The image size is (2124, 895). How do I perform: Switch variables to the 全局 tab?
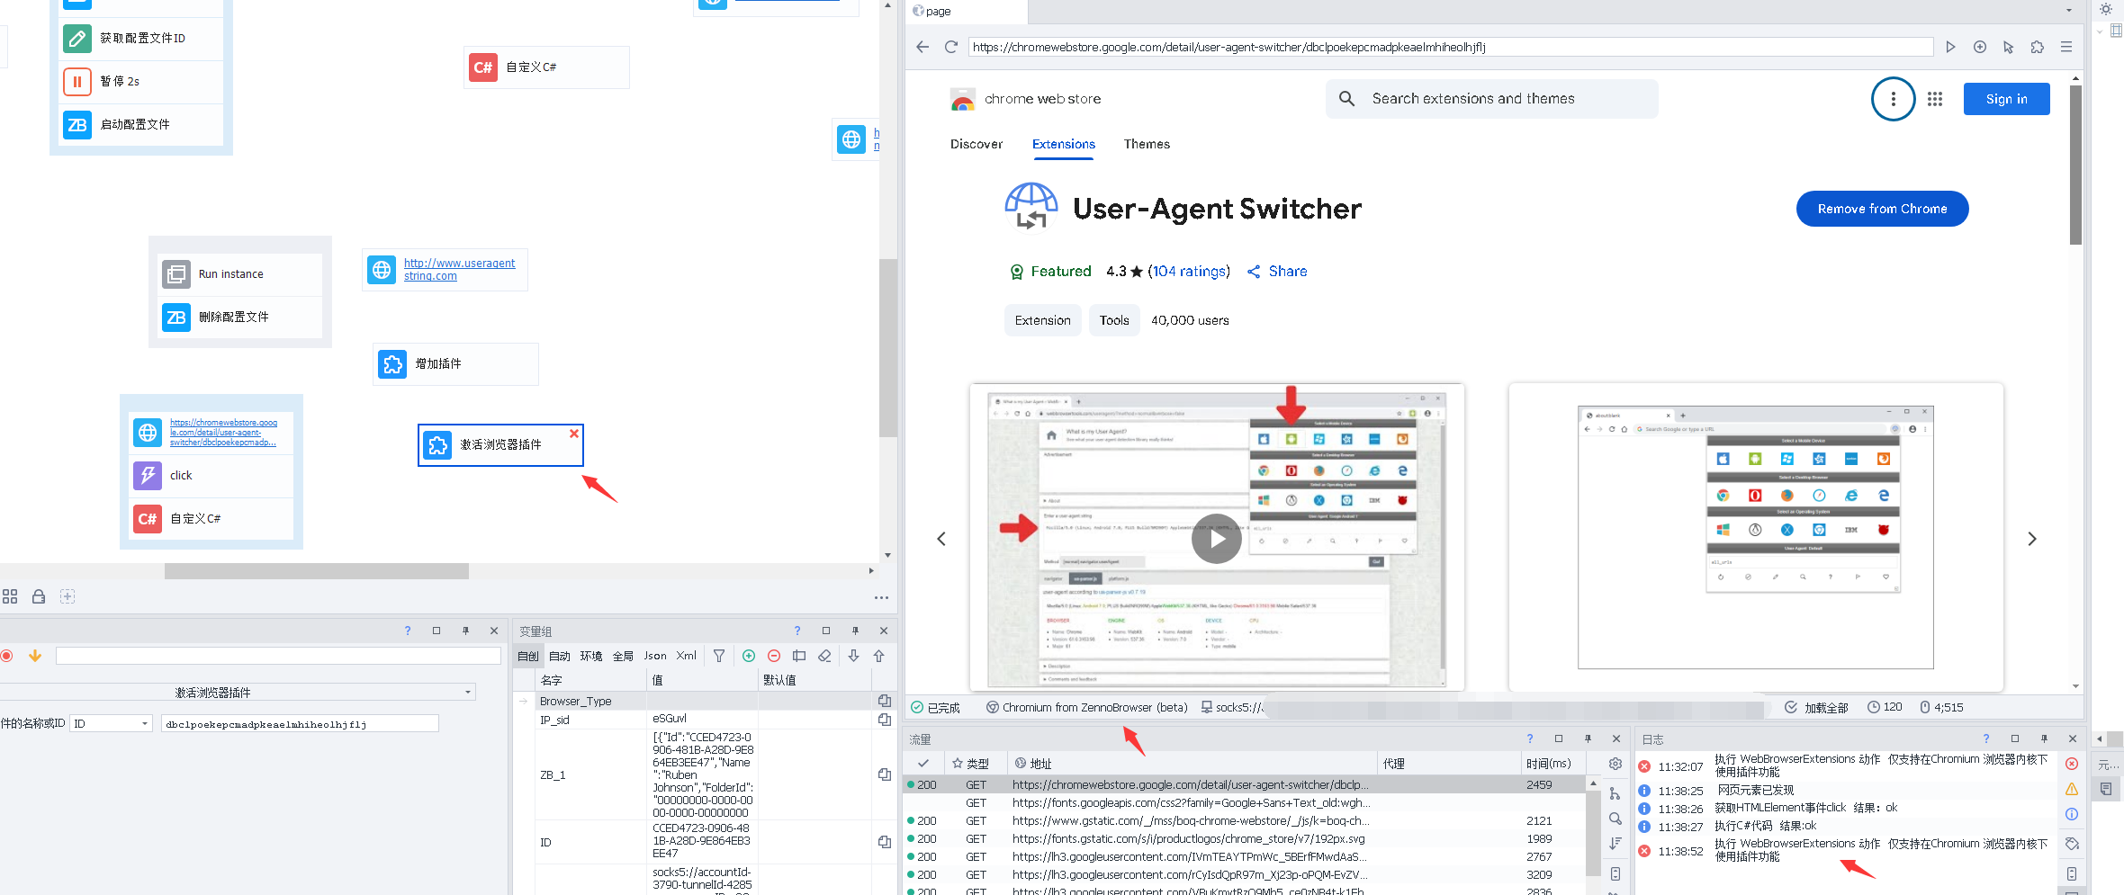pos(623,656)
